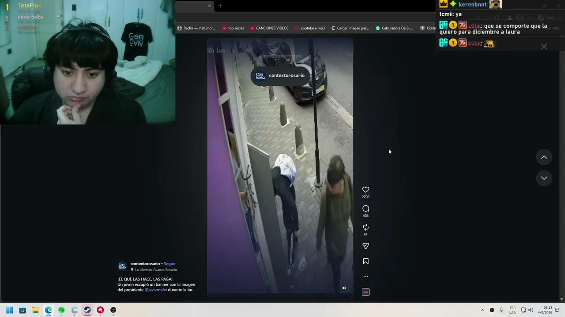Go to the previous reel with up chevron
This screenshot has height=317, width=565.
[x=544, y=157]
